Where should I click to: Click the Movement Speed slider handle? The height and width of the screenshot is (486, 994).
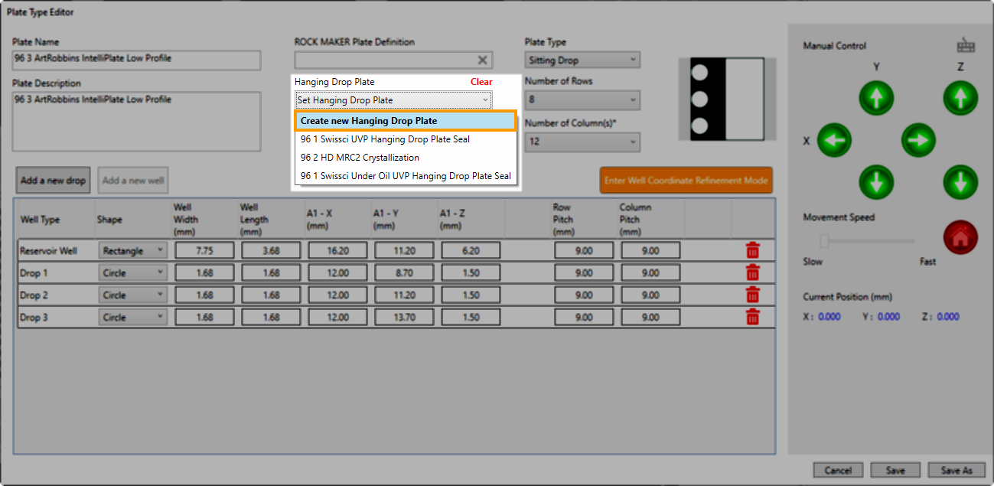coord(825,241)
